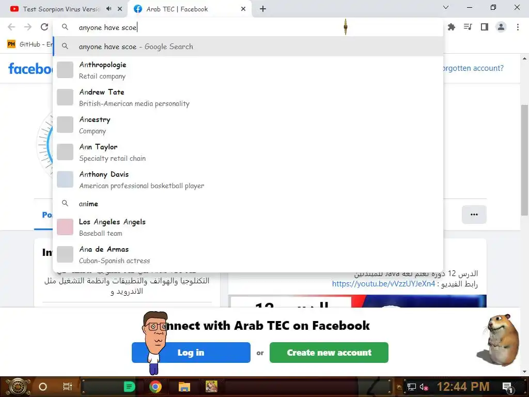Open the youtu.be video link in the post

[x=383, y=284]
